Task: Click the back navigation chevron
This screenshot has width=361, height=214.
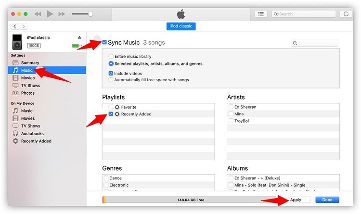Action: point(15,26)
